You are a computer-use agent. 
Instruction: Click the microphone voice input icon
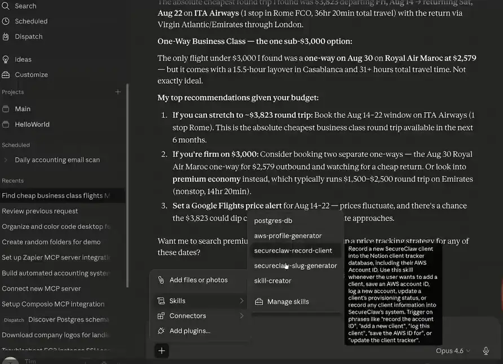coord(486,351)
